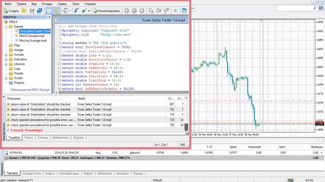Click the errors list scroll up arrow

pyautogui.click(x=186, y=98)
